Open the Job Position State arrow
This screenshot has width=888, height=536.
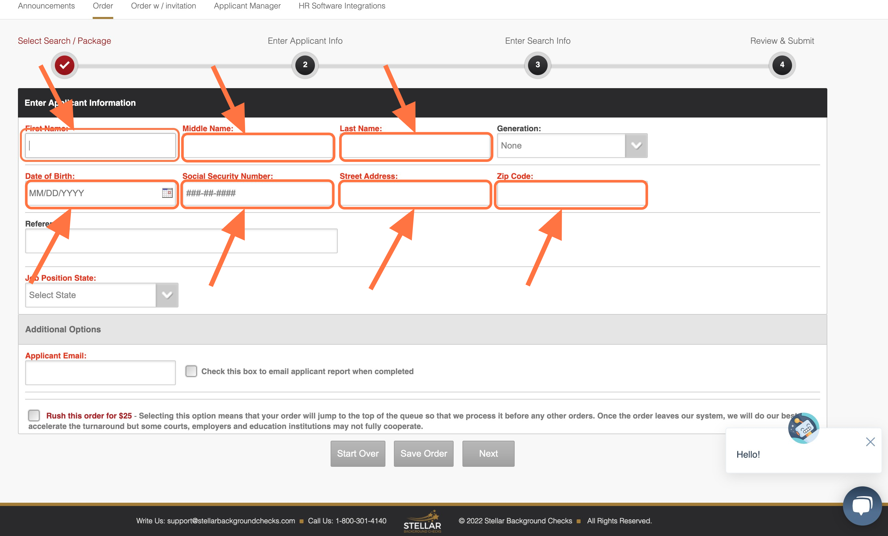pos(167,295)
